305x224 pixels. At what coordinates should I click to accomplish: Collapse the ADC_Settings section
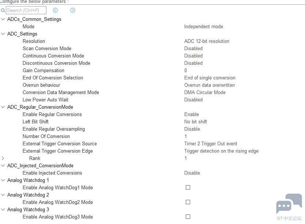(x=3, y=34)
